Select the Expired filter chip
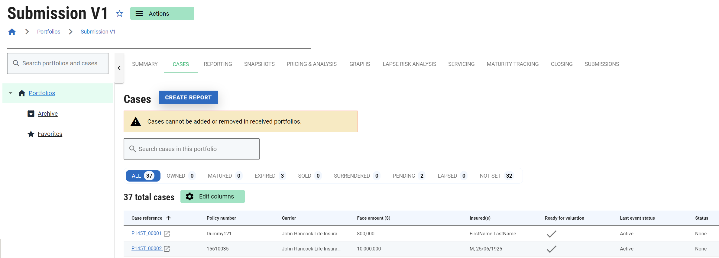 [x=269, y=176]
